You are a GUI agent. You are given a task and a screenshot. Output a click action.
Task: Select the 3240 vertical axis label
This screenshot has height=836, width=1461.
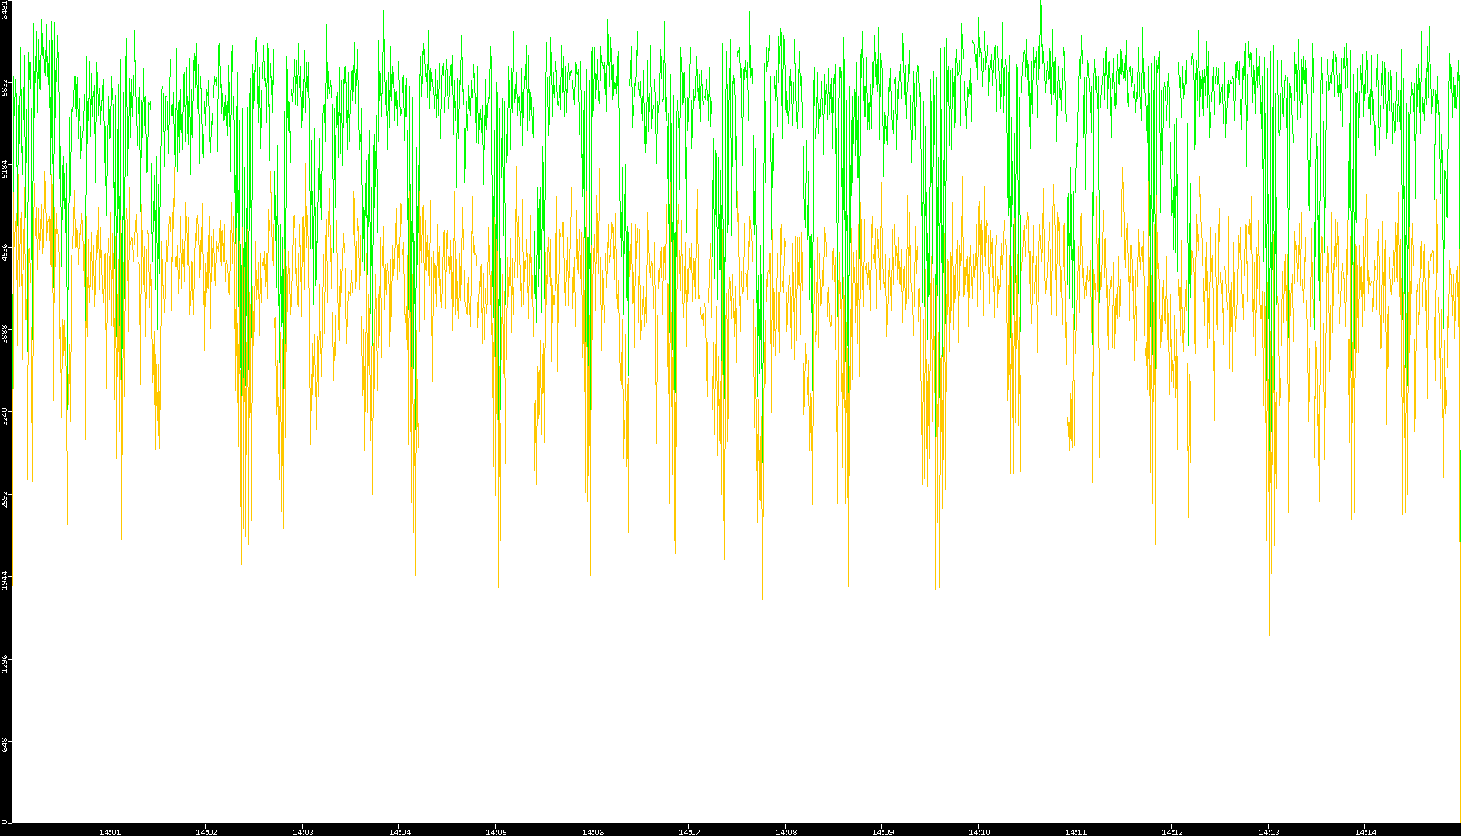[x=6, y=416]
